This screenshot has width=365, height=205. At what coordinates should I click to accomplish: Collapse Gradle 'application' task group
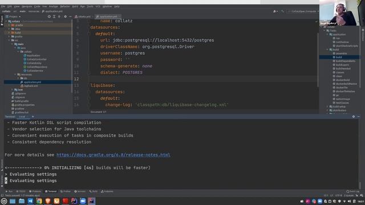(327, 34)
